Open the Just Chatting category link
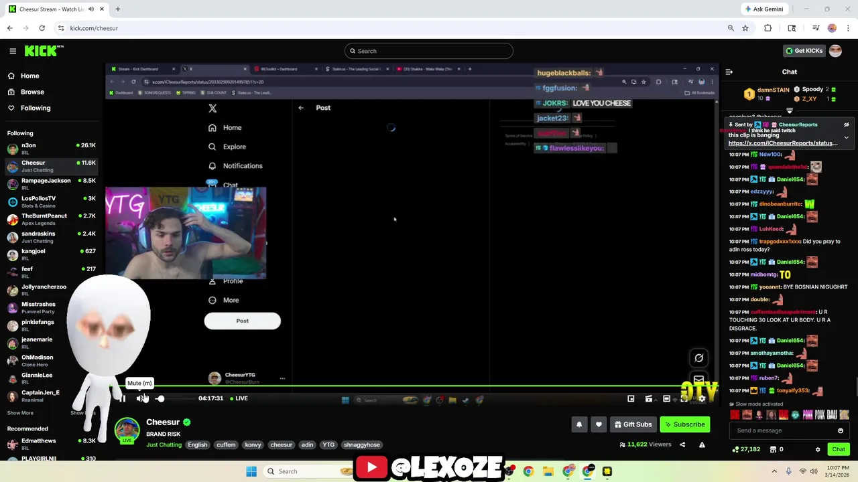 point(164,445)
